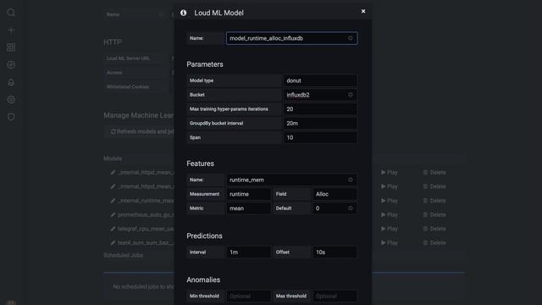The image size is (542, 305).
Task: Delete the model in second Models row
Action: click(x=434, y=186)
